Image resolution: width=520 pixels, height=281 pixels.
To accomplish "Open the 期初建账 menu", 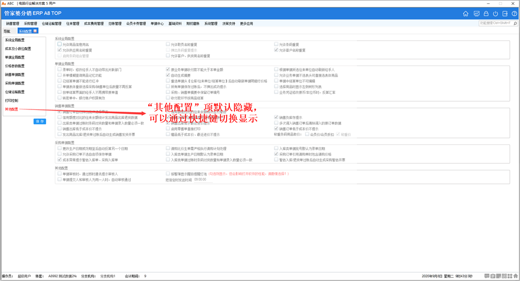I will tap(193, 23).
